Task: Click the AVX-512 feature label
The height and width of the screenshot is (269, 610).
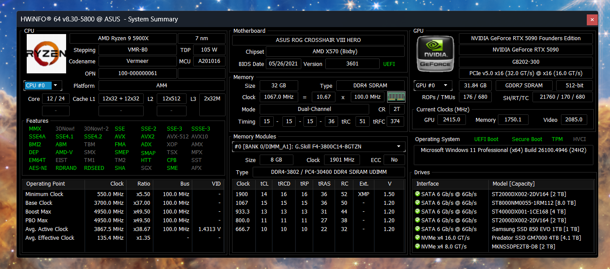Action: pos(177,137)
